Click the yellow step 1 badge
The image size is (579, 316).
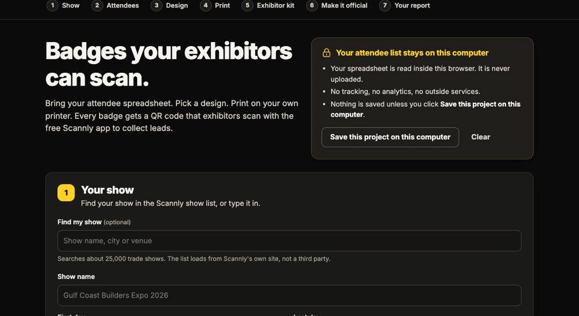point(66,192)
